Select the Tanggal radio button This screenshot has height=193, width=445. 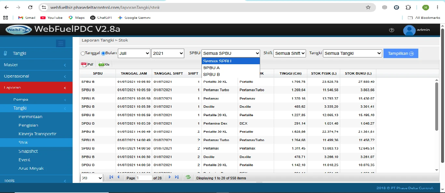(x=83, y=54)
